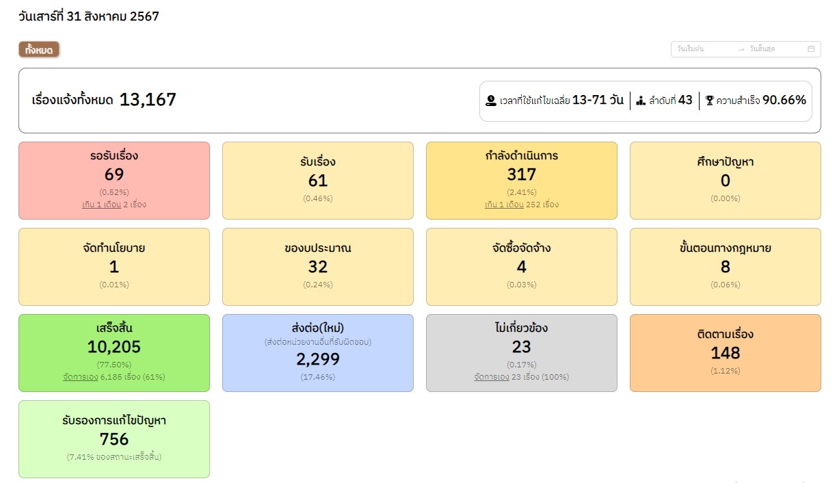837x483 pixels.
Task: Open the orange ติดตามเรื่อง card
Action: click(725, 352)
